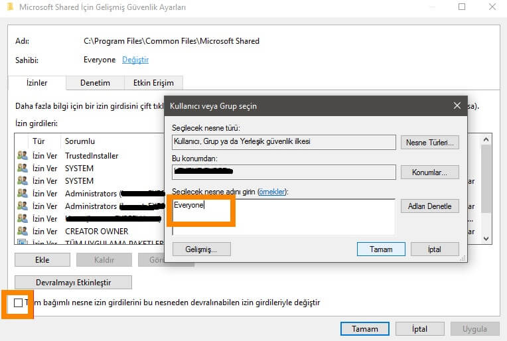Confirm with Tamam in the user selection dialog
The image size is (507, 341).
click(x=381, y=249)
